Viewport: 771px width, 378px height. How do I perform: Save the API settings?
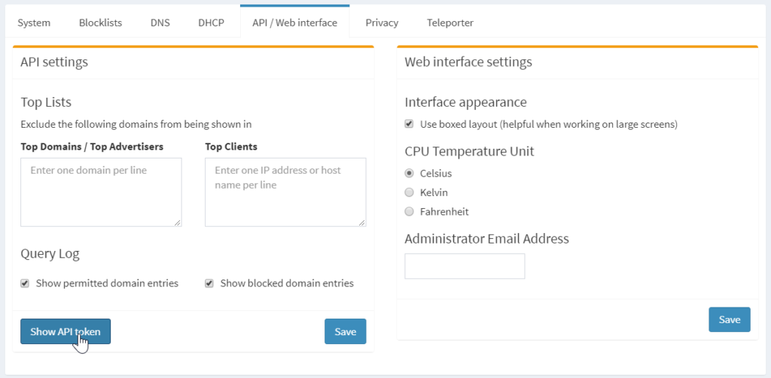click(x=345, y=331)
